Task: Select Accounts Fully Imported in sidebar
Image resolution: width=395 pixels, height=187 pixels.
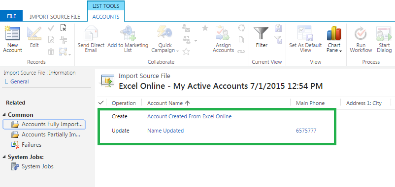Action: point(44,124)
